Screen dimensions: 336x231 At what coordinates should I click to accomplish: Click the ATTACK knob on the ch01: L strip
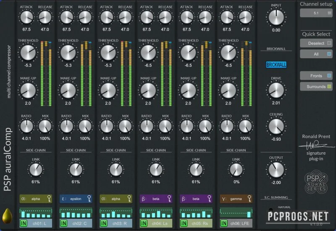coord(26,17)
